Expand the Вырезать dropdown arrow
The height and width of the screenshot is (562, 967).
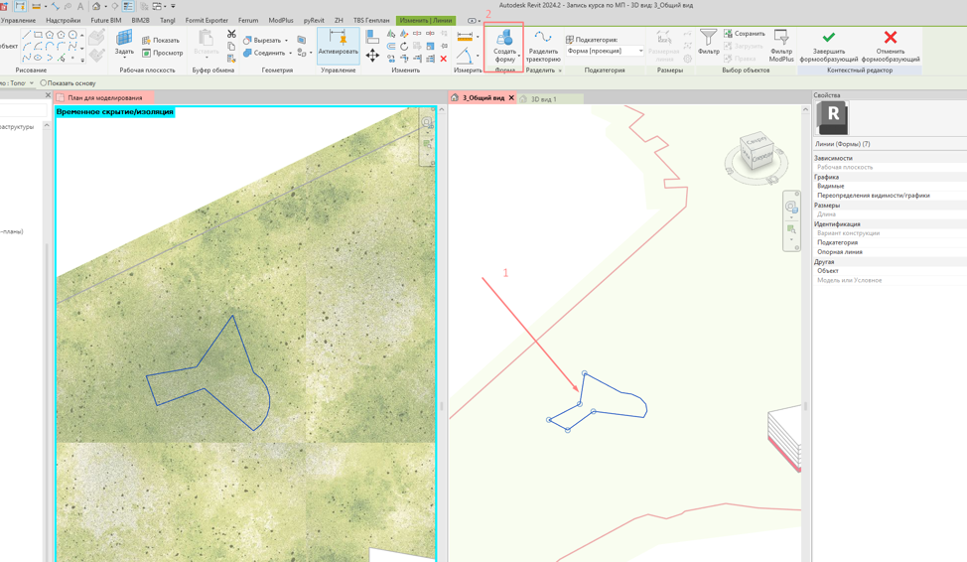click(x=286, y=40)
